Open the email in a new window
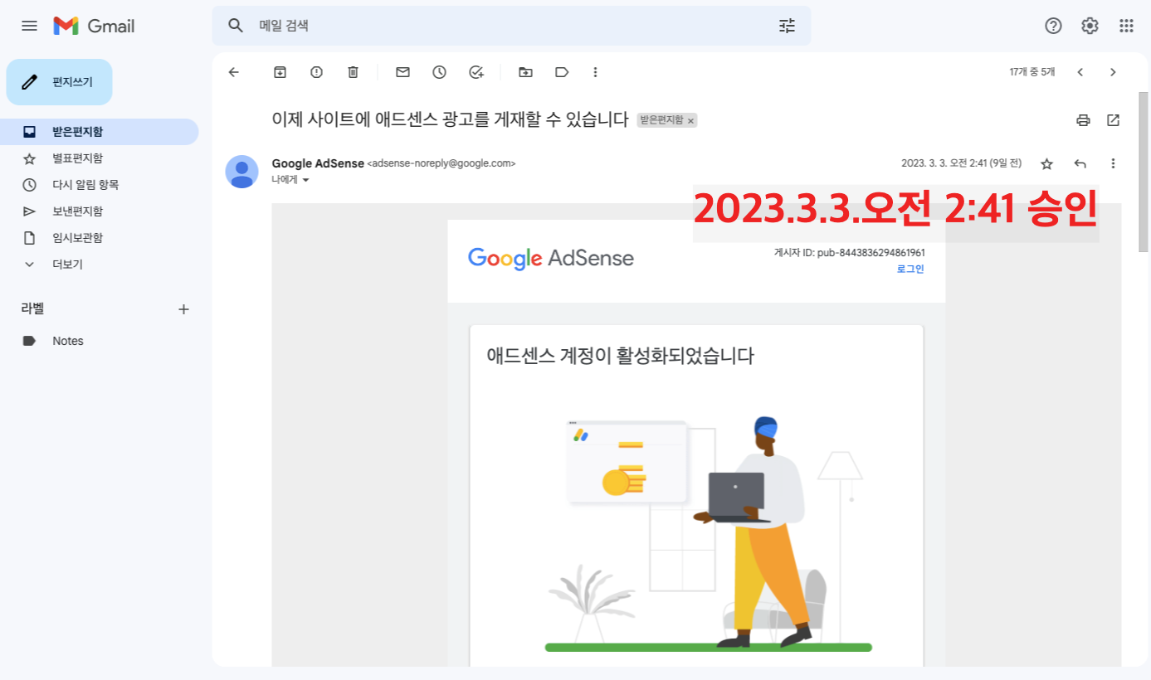Image resolution: width=1151 pixels, height=680 pixels. coord(1114,120)
